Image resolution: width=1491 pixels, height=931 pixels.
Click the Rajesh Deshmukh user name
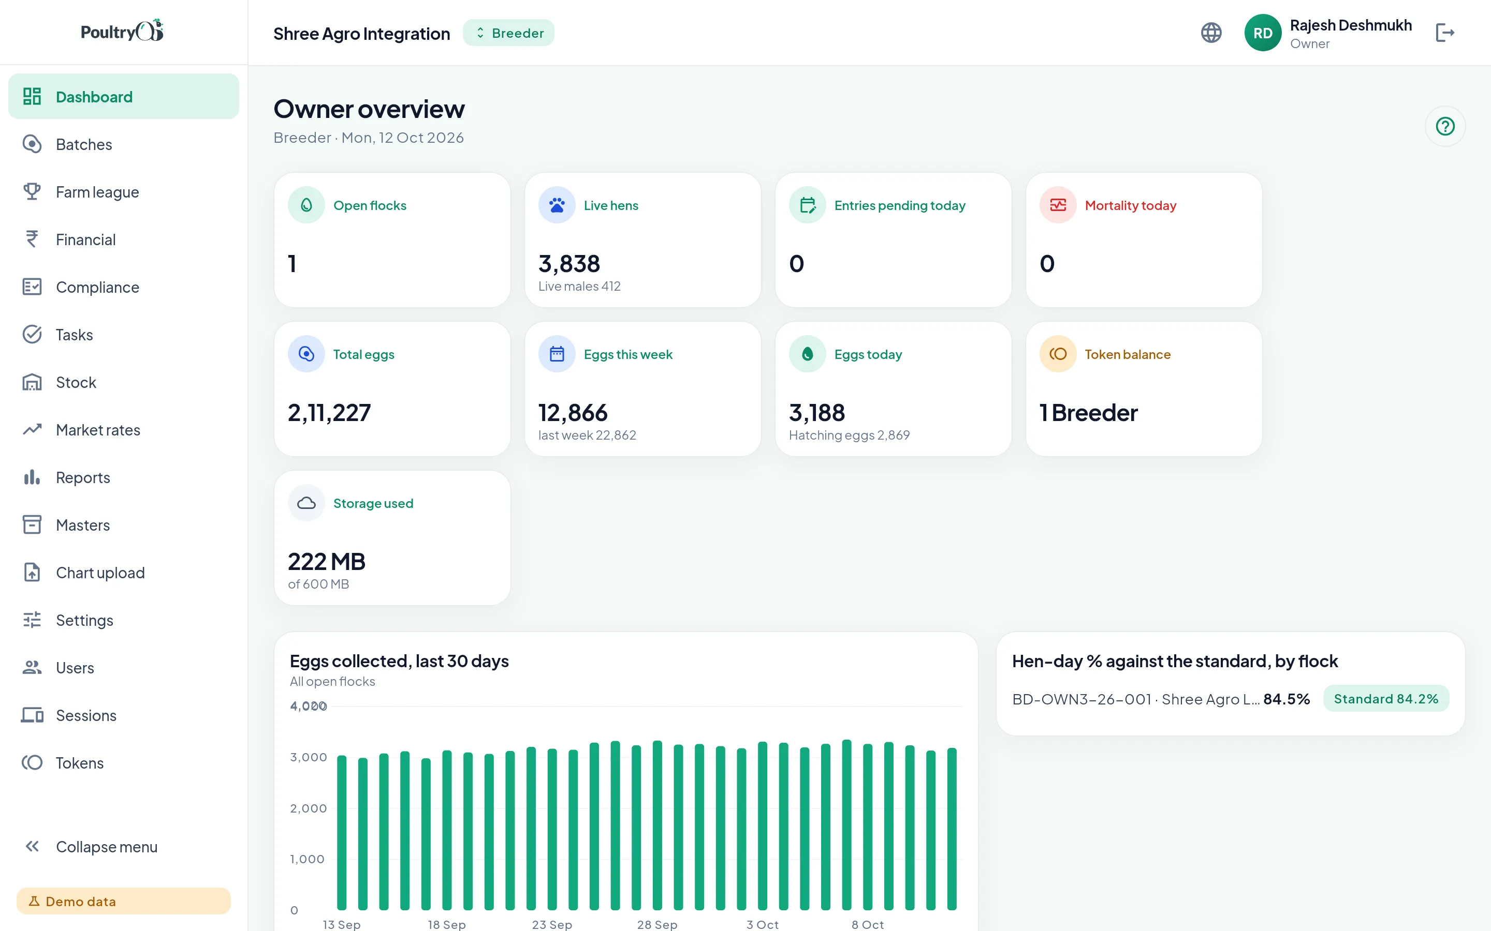click(x=1351, y=25)
